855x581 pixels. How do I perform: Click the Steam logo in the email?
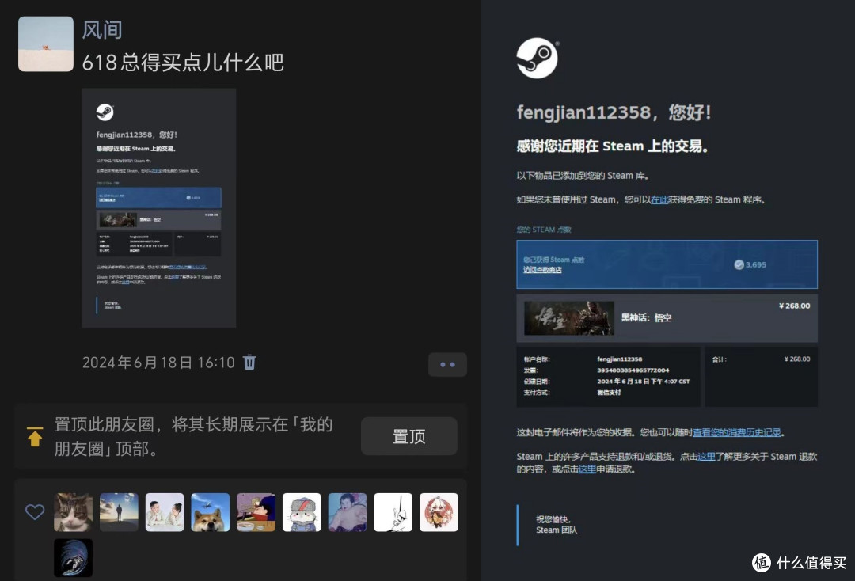pyautogui.click(x=538, y=58)
